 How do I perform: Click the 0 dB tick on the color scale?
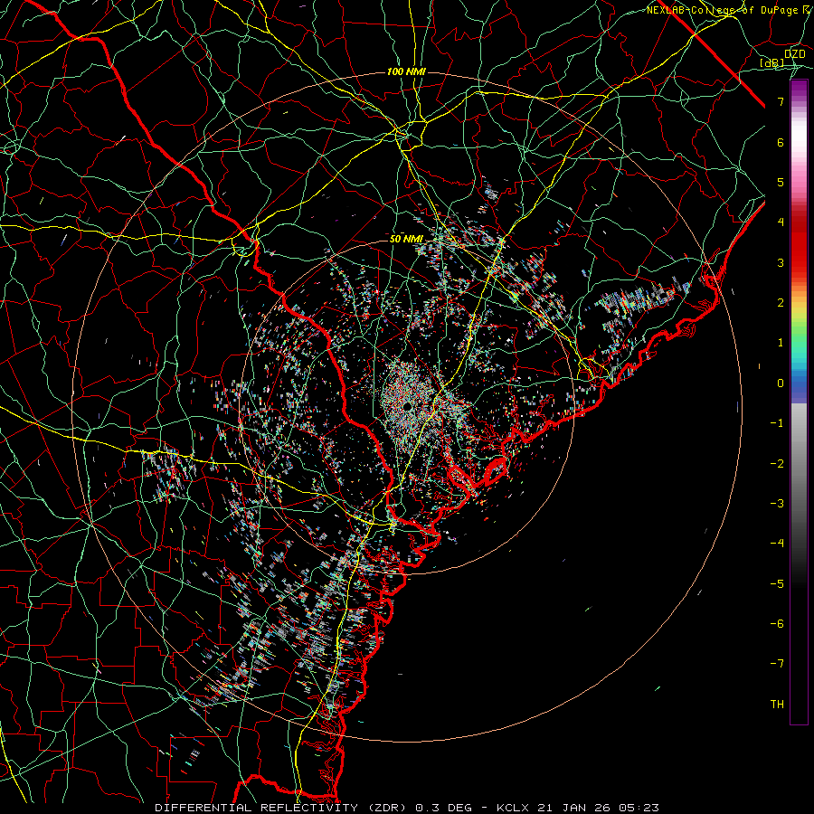pyautogui.click(x=781, y=383)
